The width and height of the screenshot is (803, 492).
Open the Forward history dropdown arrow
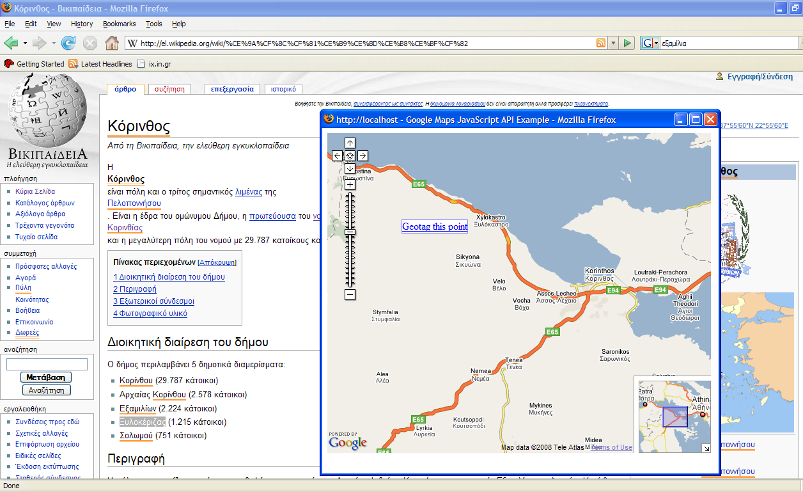point(54,44)
